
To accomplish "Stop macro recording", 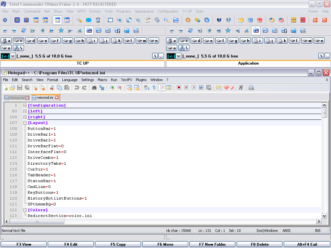I will click(x=186, y=88).
